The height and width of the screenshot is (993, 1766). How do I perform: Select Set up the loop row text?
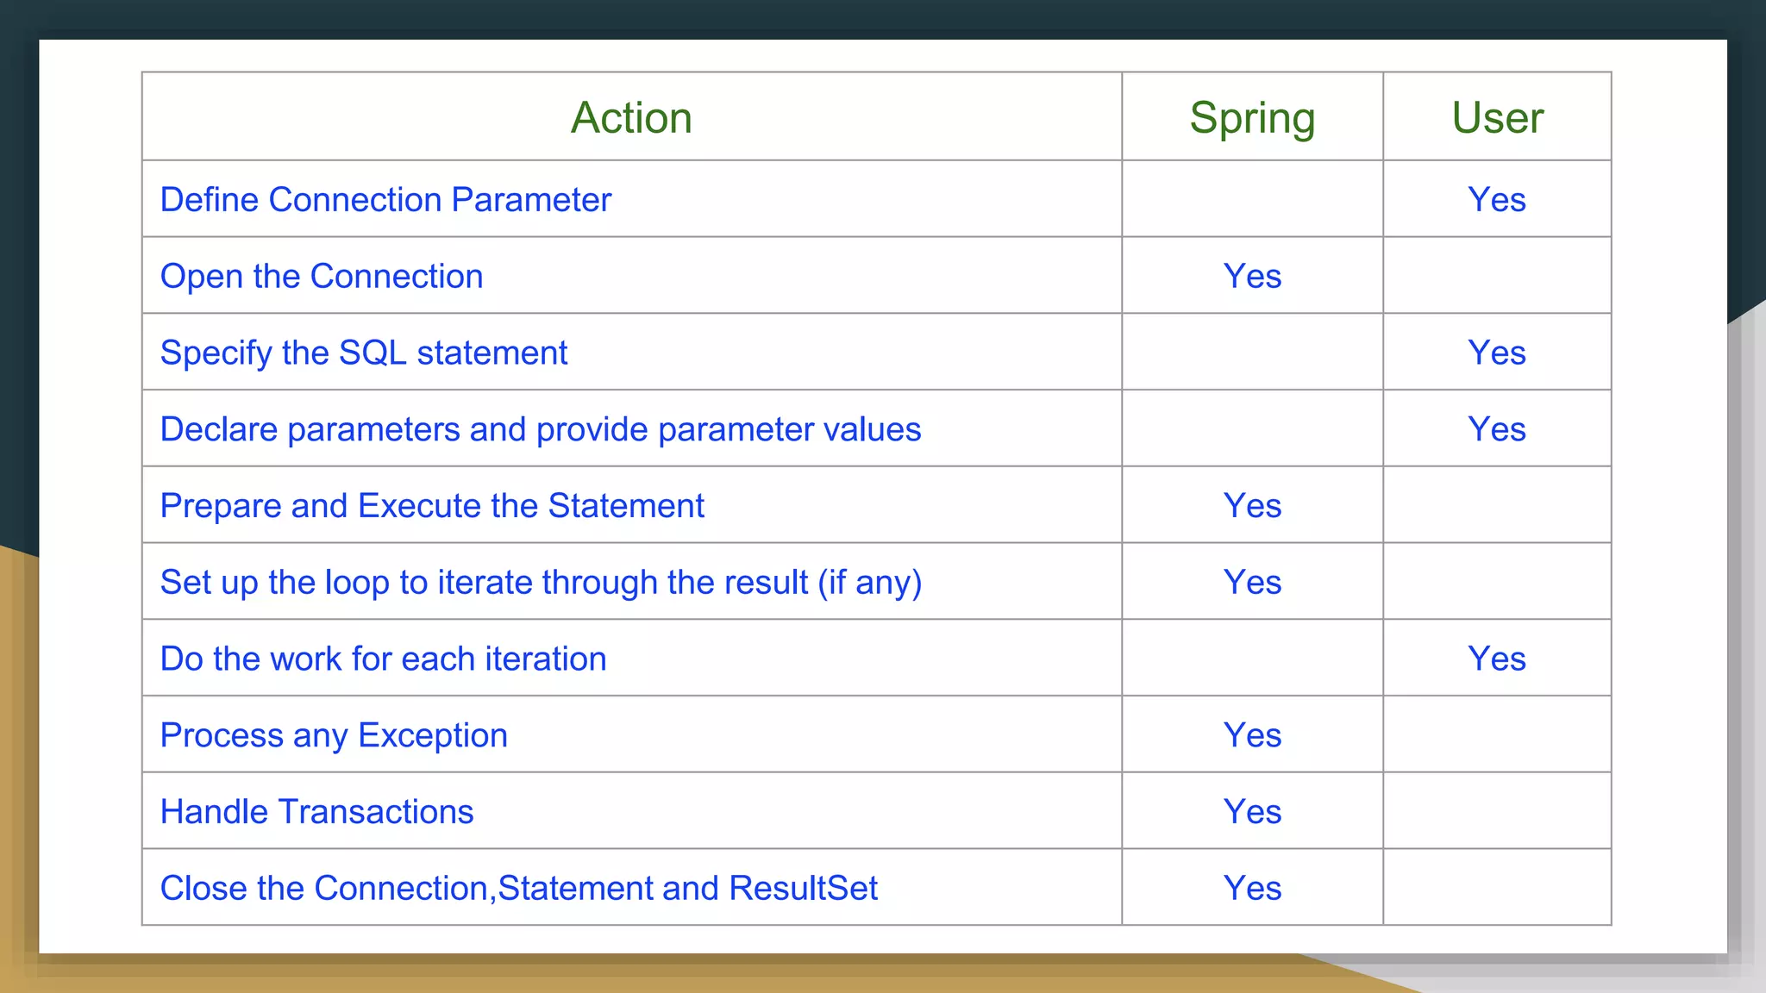541,582
